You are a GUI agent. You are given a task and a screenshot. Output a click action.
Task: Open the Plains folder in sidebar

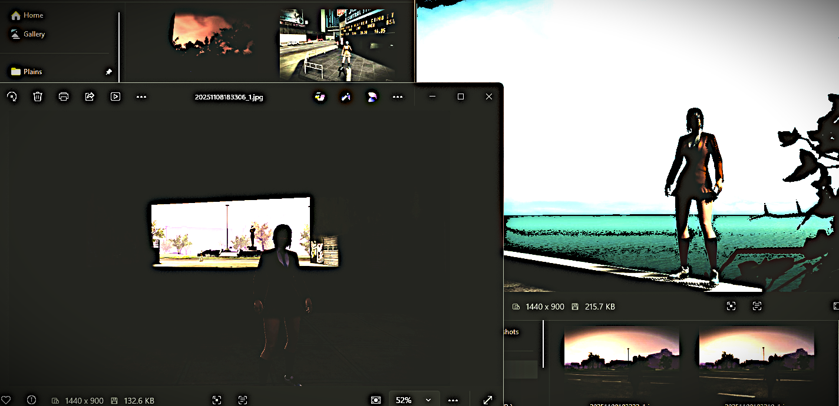(x=27, y=72)
